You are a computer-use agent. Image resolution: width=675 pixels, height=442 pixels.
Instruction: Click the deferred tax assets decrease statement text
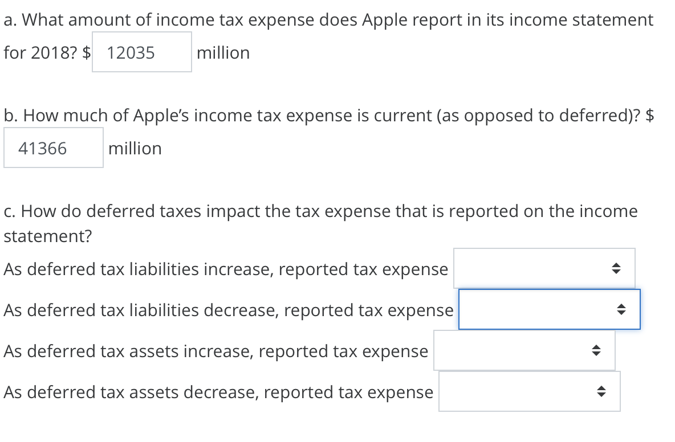coord(218,392)
